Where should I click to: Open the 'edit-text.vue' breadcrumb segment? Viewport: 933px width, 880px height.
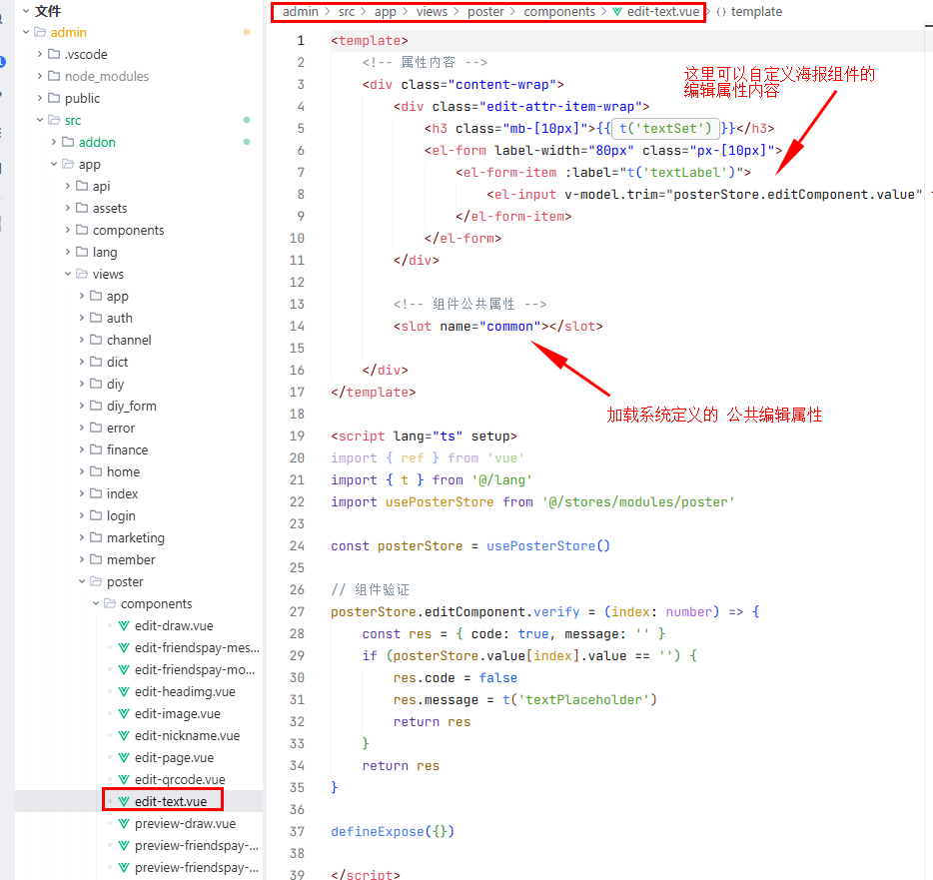coord(663,12)
